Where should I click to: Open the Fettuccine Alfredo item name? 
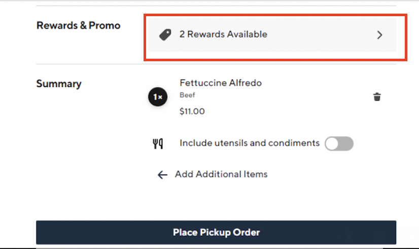[x=221, y=83]
